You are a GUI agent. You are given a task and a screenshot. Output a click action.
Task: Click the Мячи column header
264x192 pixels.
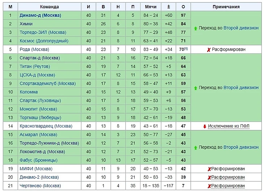coord(150,7)
